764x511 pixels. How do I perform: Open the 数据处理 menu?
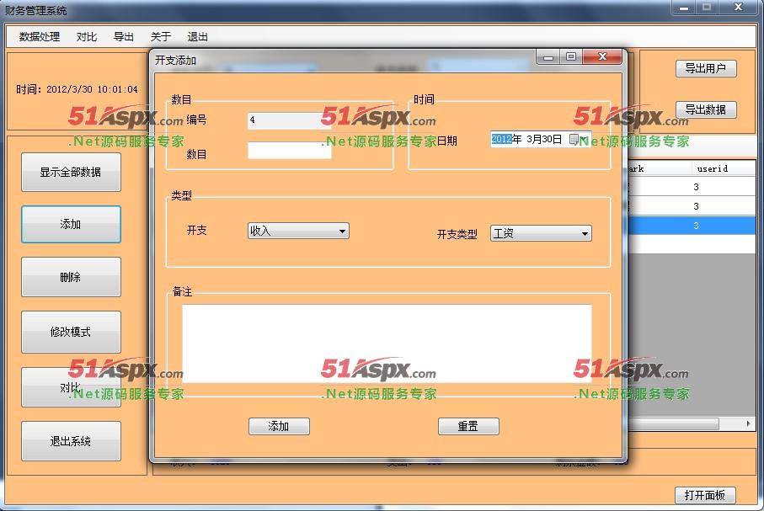[x=40, y=36]
